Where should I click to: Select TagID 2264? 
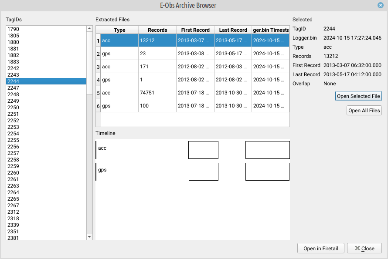coord(46,192)
